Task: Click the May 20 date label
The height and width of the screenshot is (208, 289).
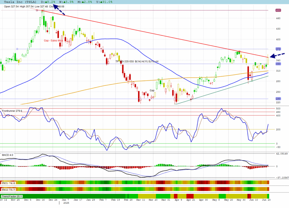Action: (229, 200)
